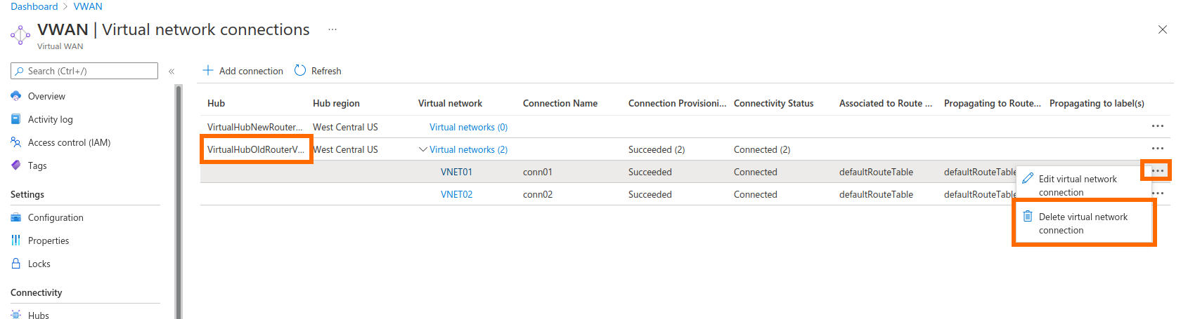The image size is (1188, 319).
Task: Open ellipsis menu for VirtualHubOldRouter row
Action: [1157, 149]
